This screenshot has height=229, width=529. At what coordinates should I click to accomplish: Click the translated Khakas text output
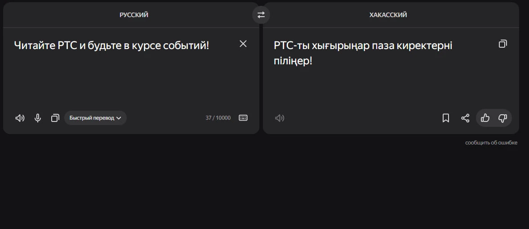point(363,53)
